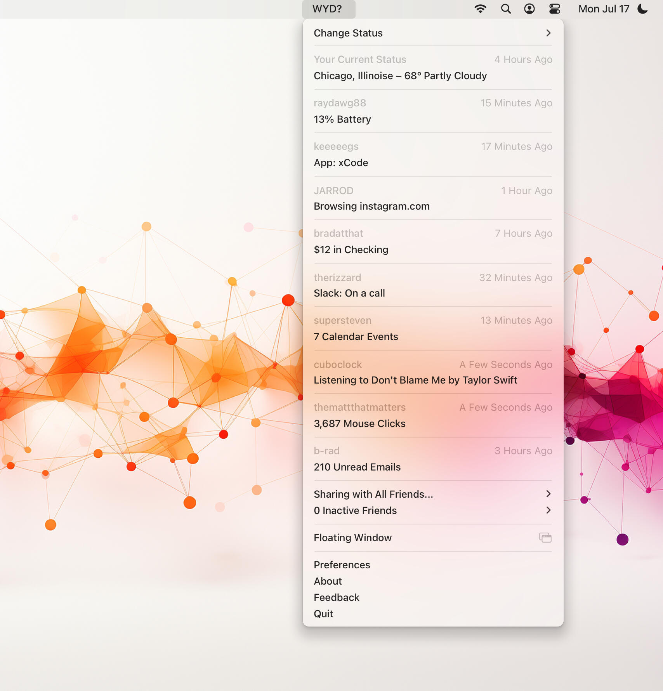663x691 pixels.
Task: Click the Focus moon icon
Action: click(x=643, y=9)
